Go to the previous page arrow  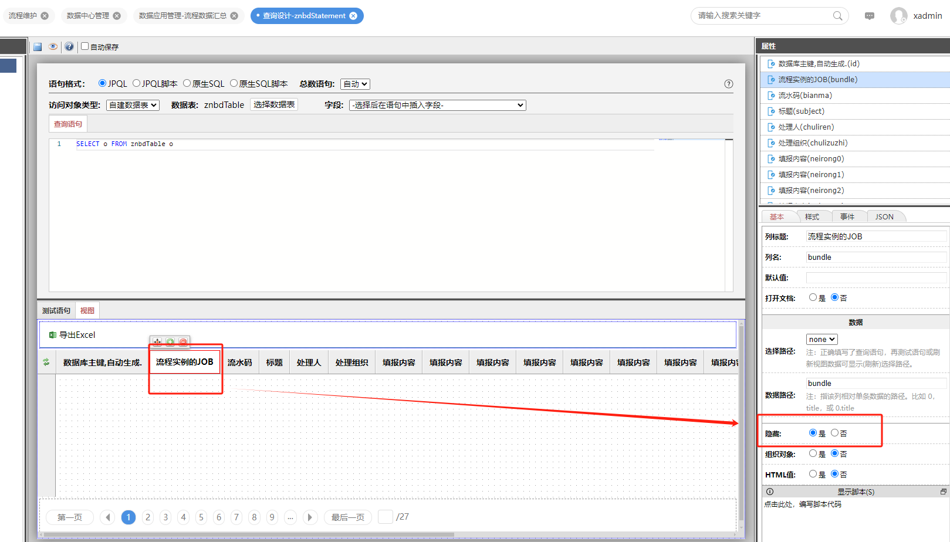coord(107,517)
